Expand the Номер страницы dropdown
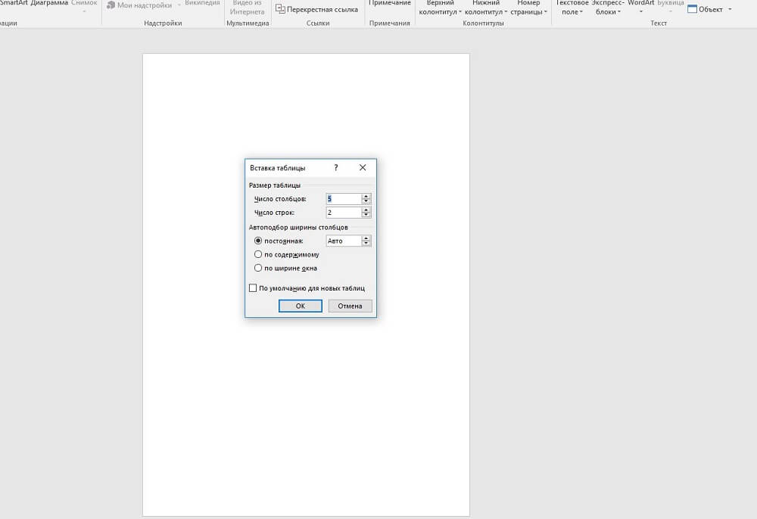This screenshot has width=757, height=519. [528, 8]
